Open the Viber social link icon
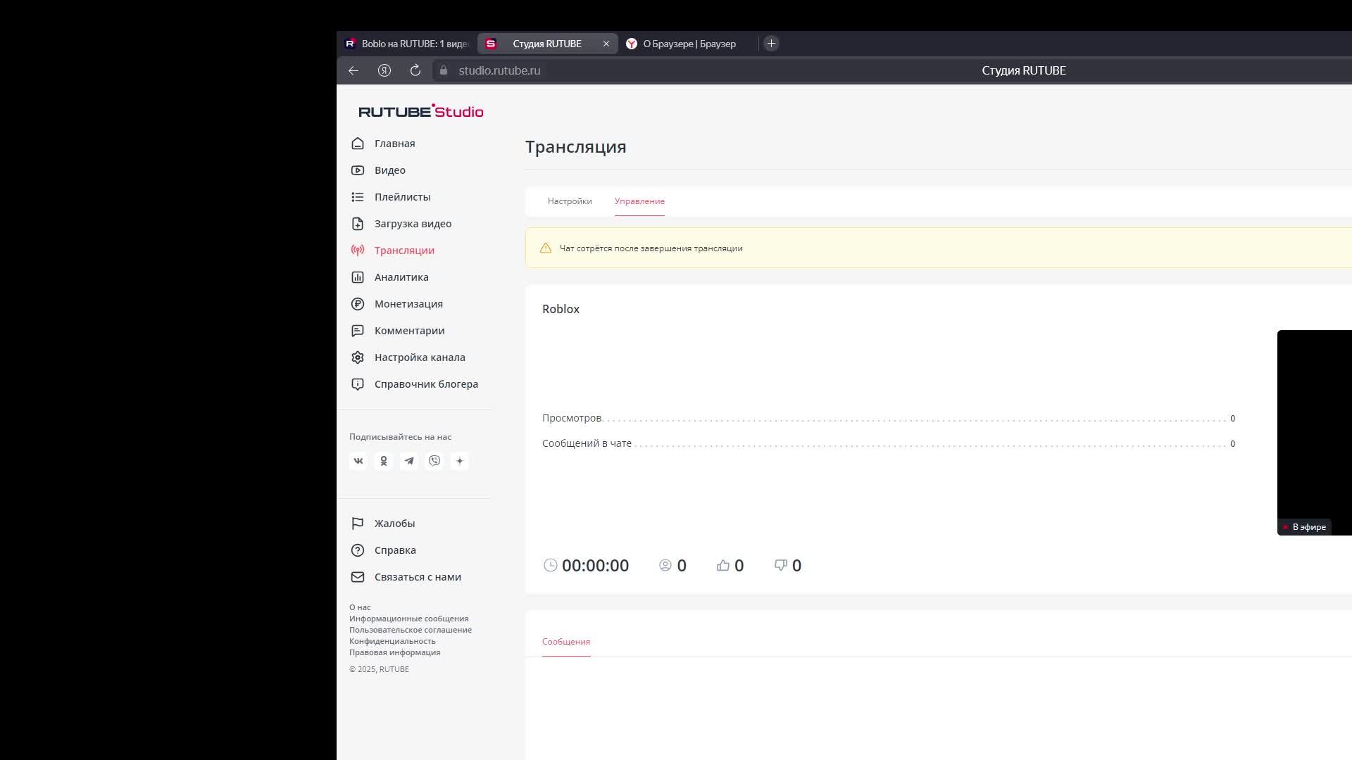Viewport: 1352px width, 760px height. [434, 461]
